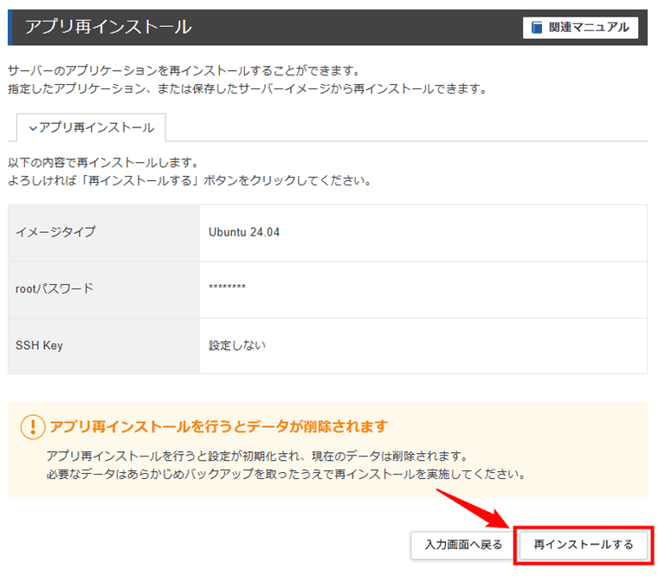
Task: Click text サーバーのアプリケーションを再インストールすることができます
Action: (x=184, y=70)
